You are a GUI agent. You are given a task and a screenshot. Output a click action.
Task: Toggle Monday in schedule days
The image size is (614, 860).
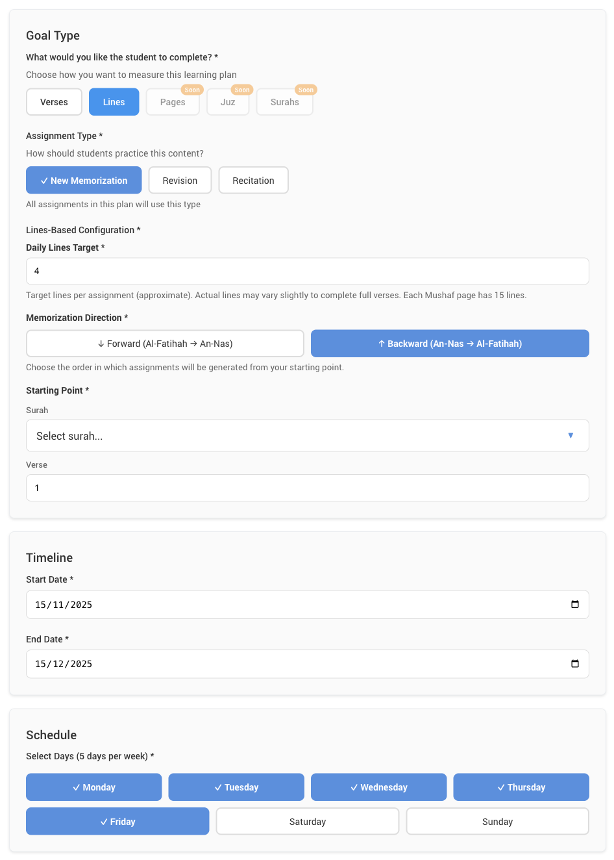tap(93, 787)
